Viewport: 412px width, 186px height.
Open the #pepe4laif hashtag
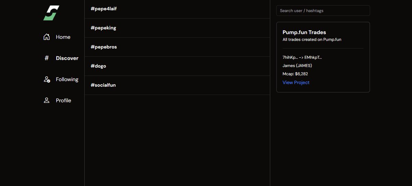tap(177, 9)
